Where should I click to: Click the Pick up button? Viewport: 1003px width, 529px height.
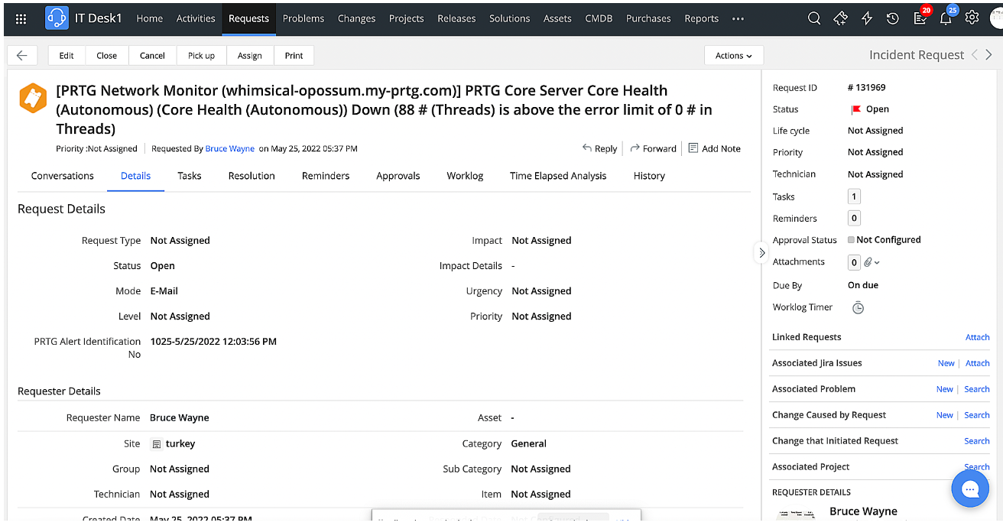(201, 55)
